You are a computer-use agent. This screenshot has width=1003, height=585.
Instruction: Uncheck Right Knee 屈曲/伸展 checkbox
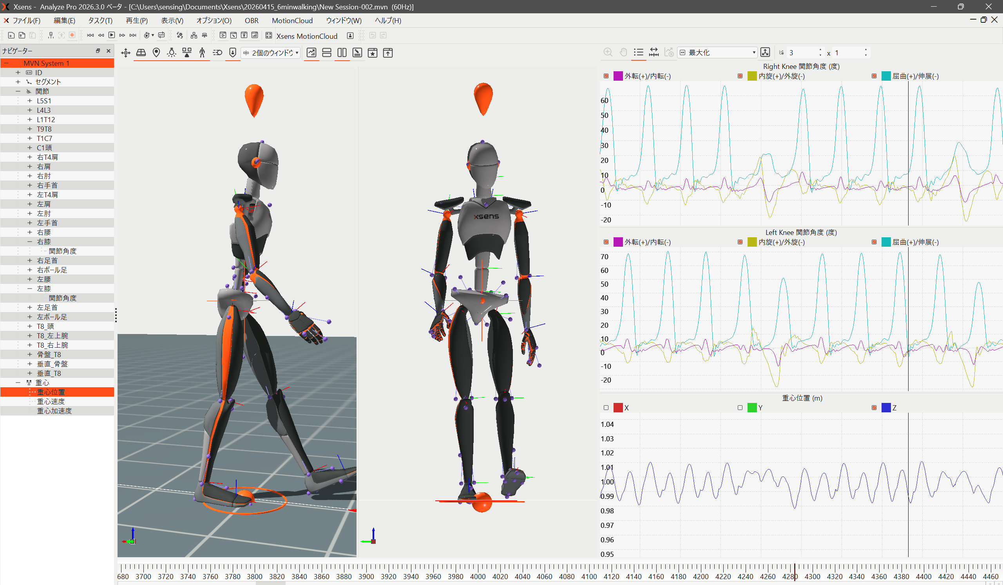874,76
